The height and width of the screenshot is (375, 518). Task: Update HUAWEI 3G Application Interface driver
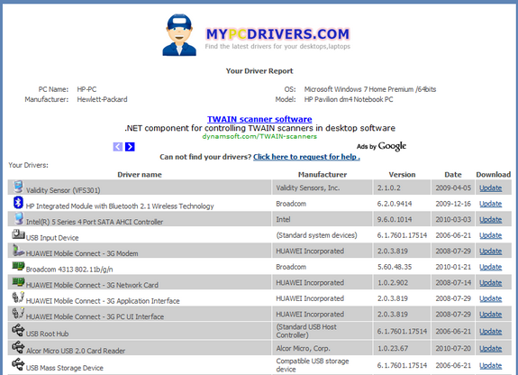click(x=490, y=298)
